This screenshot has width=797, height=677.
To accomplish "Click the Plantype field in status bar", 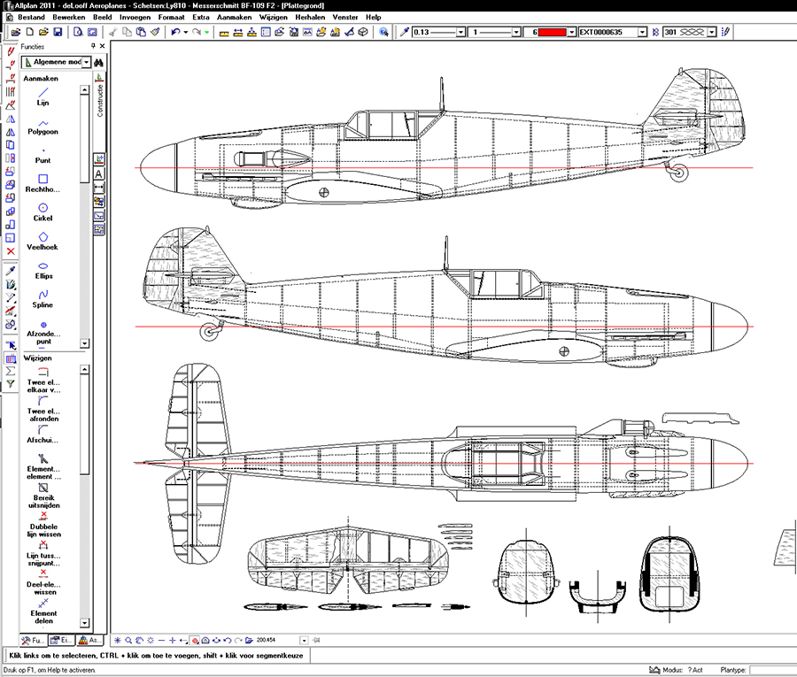I will tap(773, 671).
